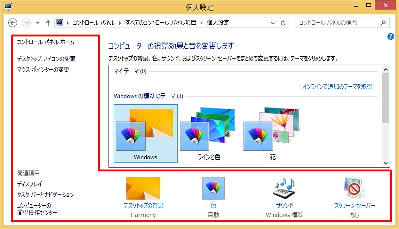The height and width of the screenshot is (229, 399).
Task: Expand the マイ テーマ (0) group header
Action: 130,71
